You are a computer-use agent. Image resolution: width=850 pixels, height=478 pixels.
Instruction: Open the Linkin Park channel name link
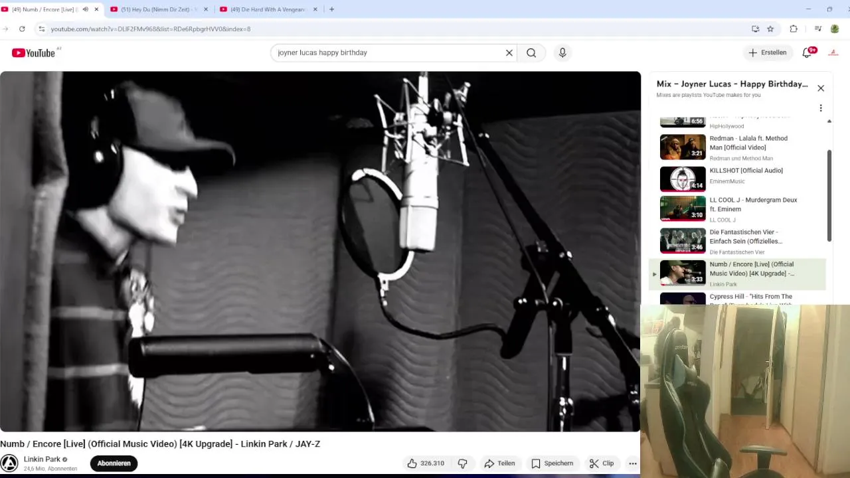(x=42, y=459)
